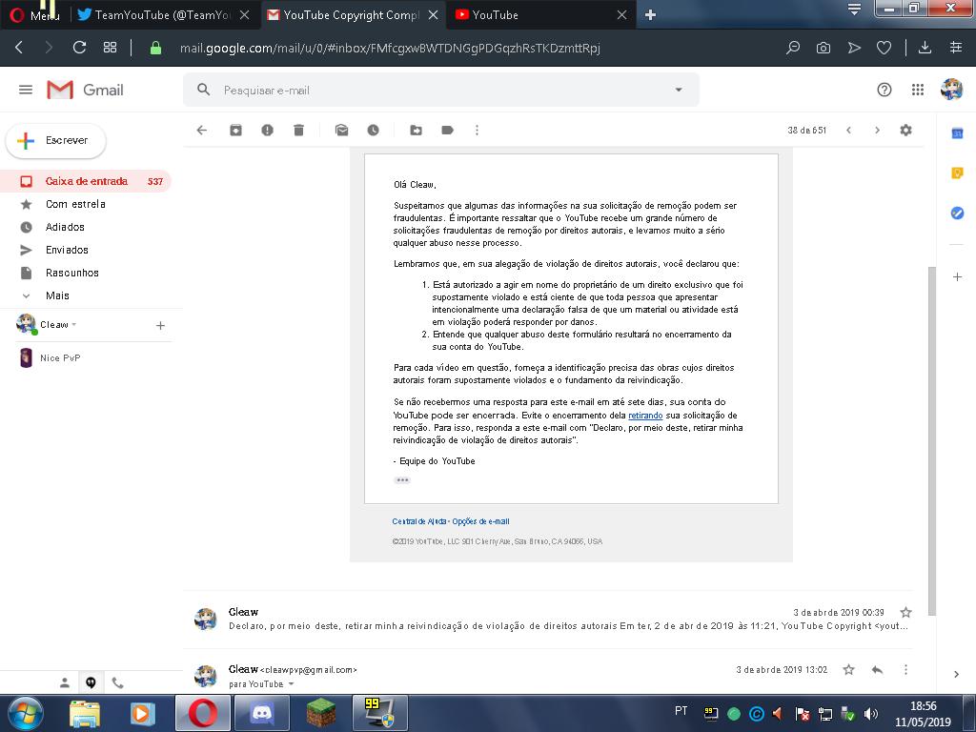
Task: Switch to hangouts conversations tab
Action: (91, 682)
